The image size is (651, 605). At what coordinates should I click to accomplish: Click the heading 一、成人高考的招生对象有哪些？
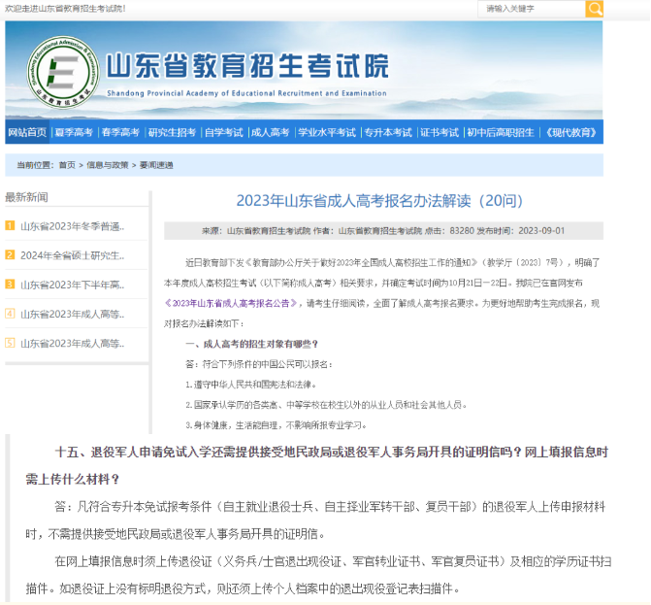(x=252, y=344)
